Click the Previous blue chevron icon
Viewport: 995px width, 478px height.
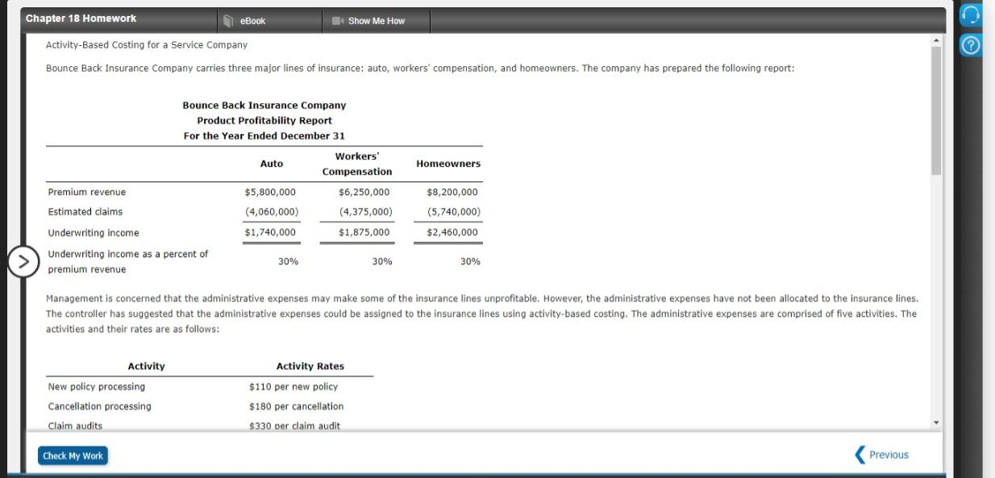(859, 454)
